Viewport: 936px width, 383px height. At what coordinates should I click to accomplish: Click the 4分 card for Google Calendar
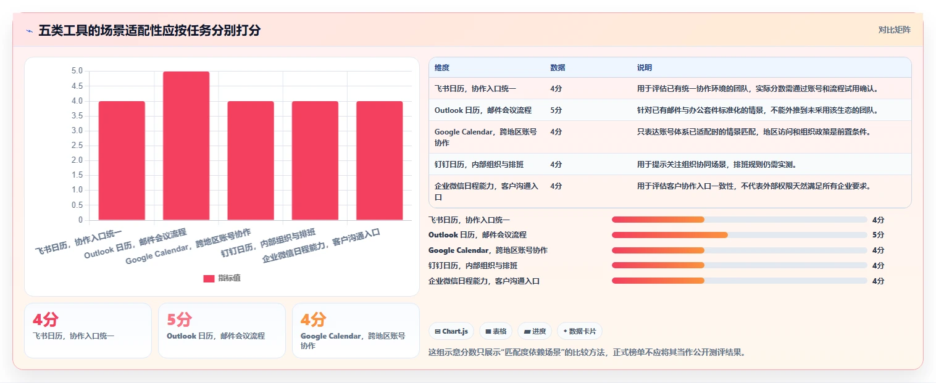[x=356, y=331]
